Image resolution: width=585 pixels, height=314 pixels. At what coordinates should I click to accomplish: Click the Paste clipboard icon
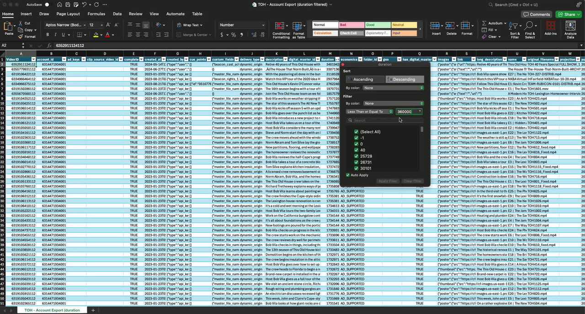click(9, 26)
